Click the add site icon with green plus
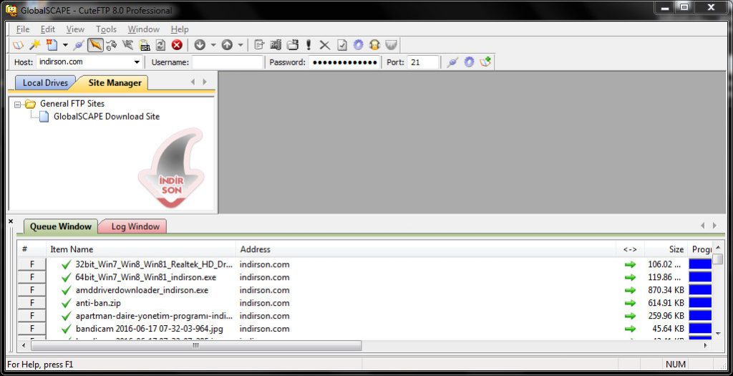This screenshot has height=376, width=733. point(485,62)
